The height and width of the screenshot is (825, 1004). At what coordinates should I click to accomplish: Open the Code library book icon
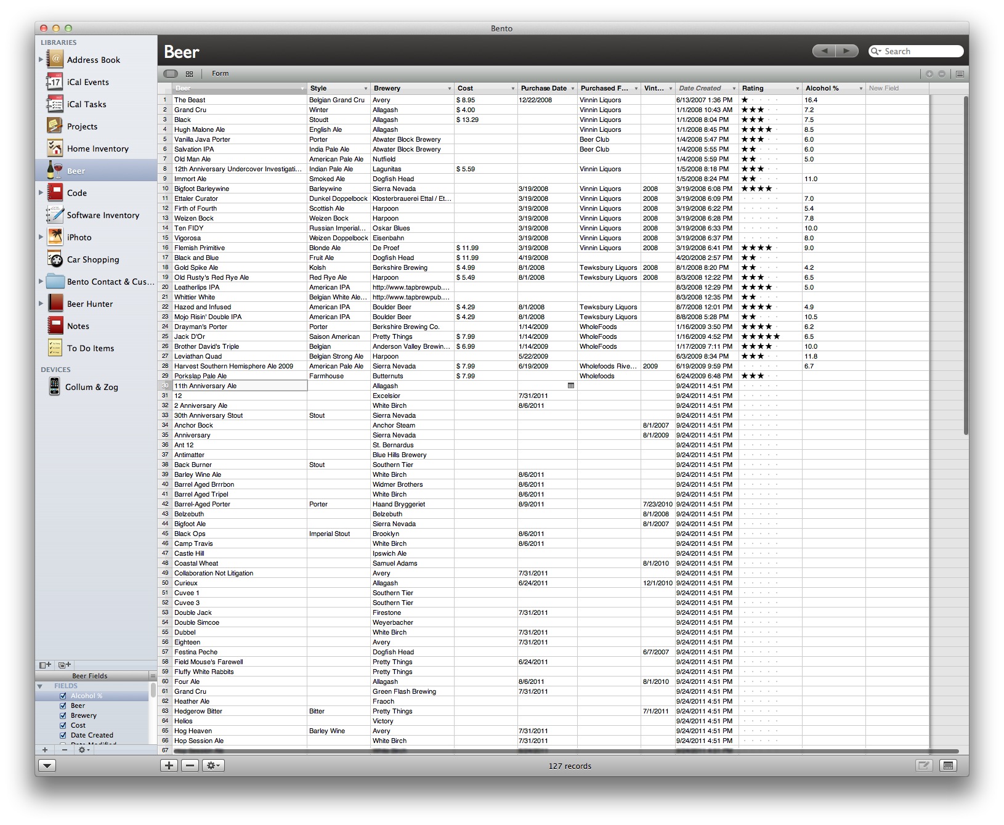tap(55, 193)
